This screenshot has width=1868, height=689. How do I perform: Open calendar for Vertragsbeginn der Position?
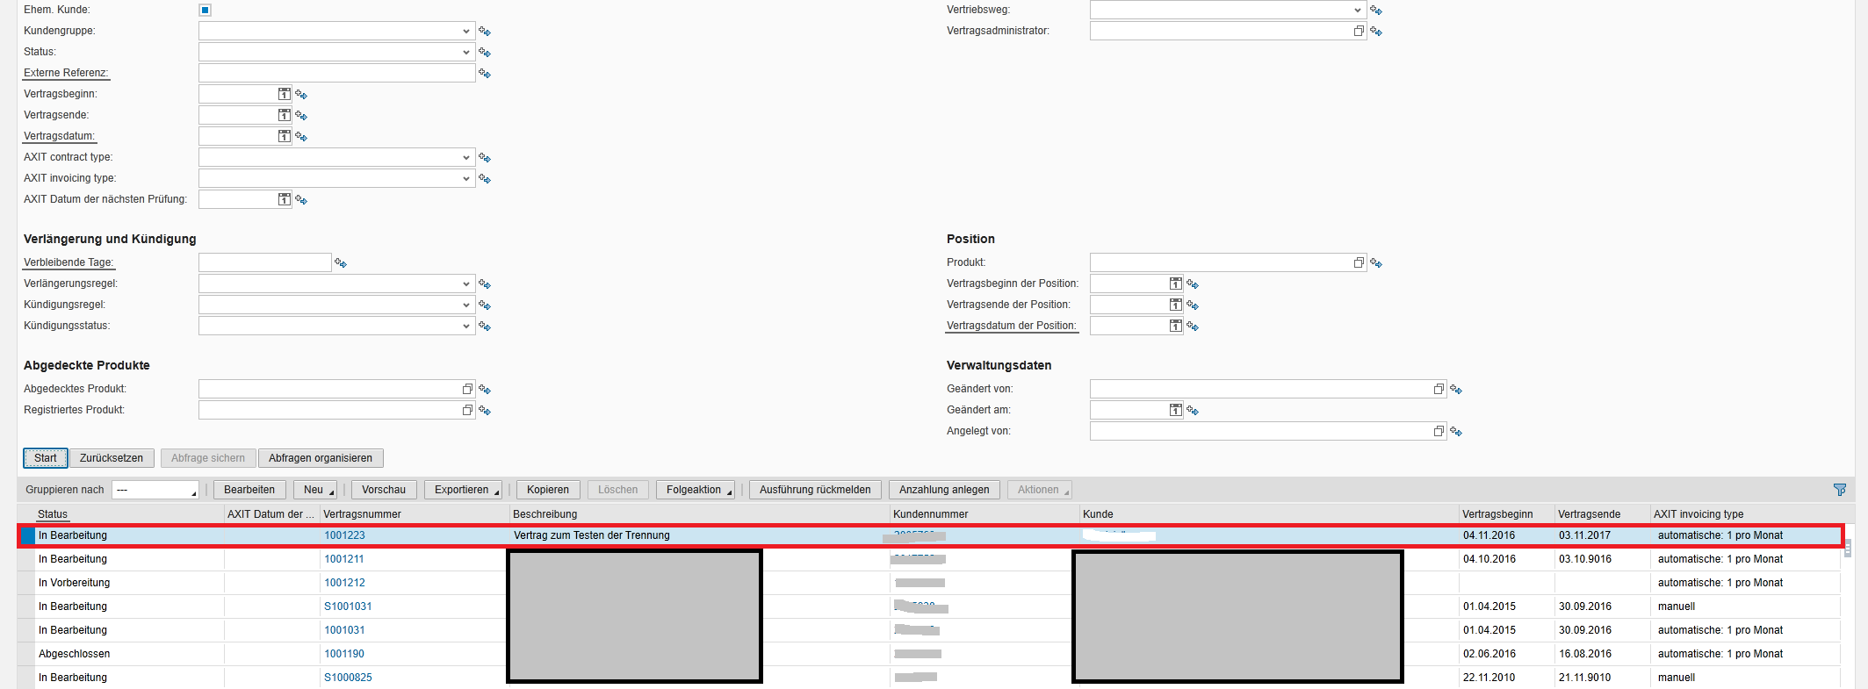1175,283
